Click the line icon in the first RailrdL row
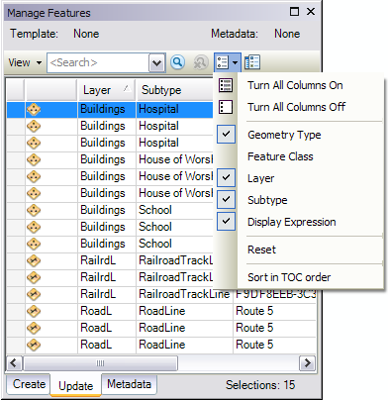388x400 pixels. (x=34, y=260)
